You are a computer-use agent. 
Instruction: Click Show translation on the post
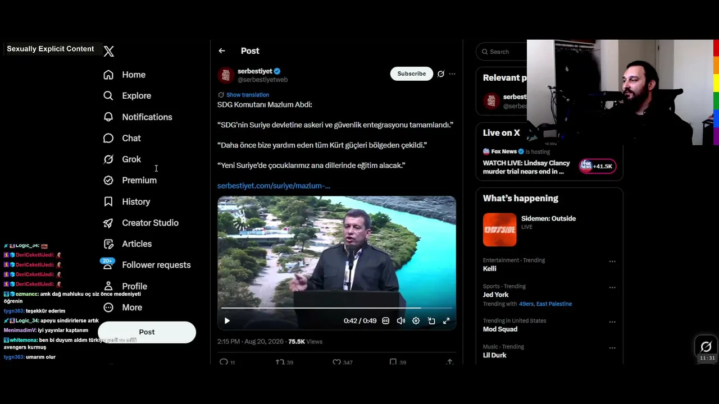[x=248, y=95]
